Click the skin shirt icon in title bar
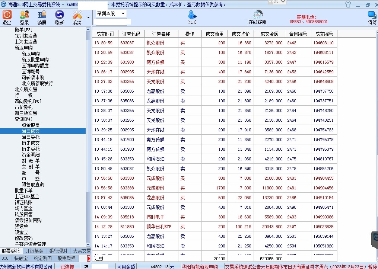The height and width of the screenshot is (269, 378). pyautogui.click(x=348, y=5)
